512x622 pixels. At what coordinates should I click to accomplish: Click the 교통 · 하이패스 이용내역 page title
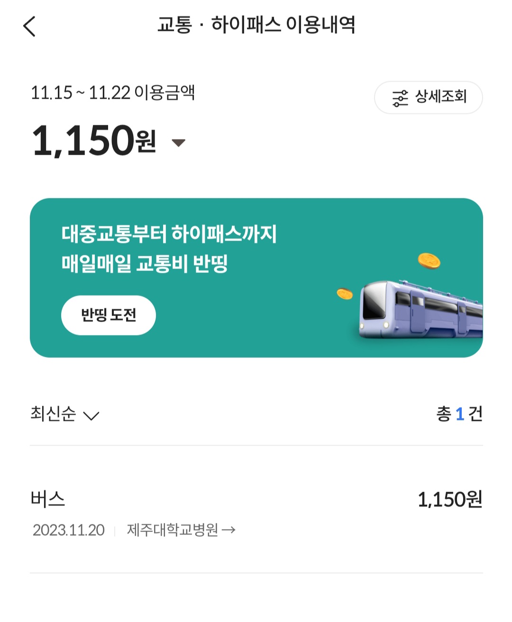(256, 25)
